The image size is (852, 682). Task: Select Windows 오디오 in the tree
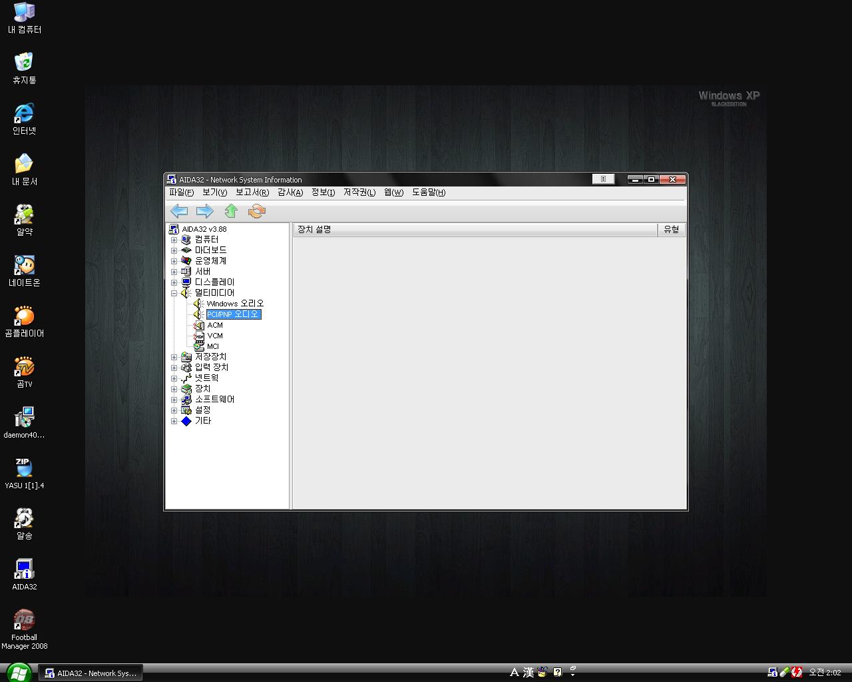235,304
